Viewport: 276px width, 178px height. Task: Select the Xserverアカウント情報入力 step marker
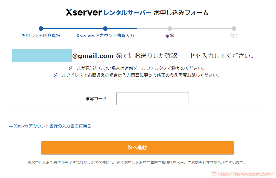coord(105,29)
